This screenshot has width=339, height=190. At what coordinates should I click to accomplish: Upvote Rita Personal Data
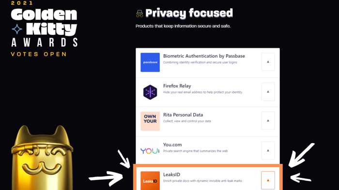click(x=268, y=120)
